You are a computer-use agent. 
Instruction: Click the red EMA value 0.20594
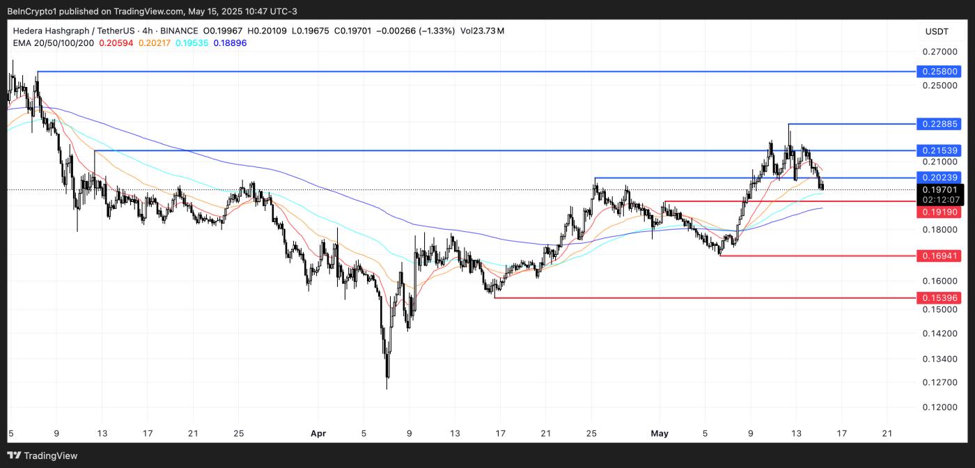pos(116,43)
